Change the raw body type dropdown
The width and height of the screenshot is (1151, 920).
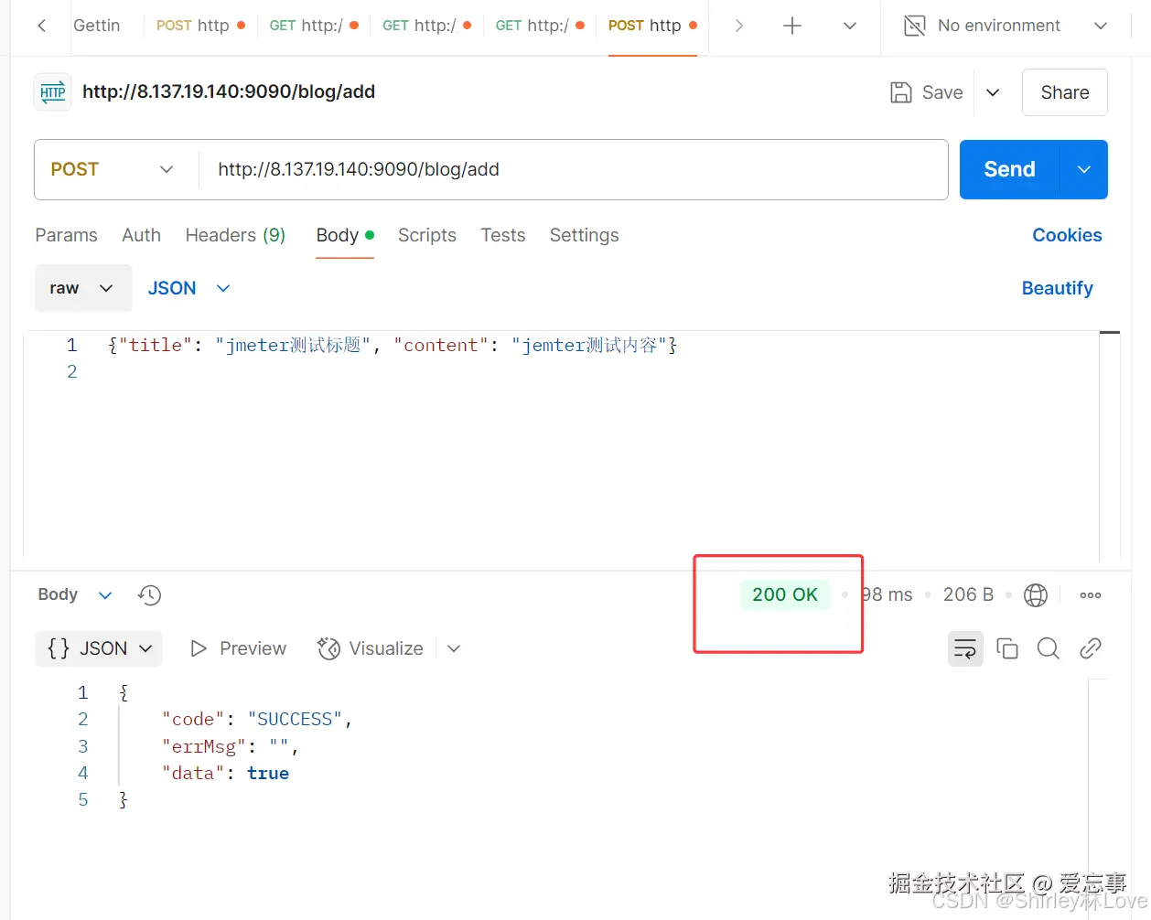click(82, 288)
